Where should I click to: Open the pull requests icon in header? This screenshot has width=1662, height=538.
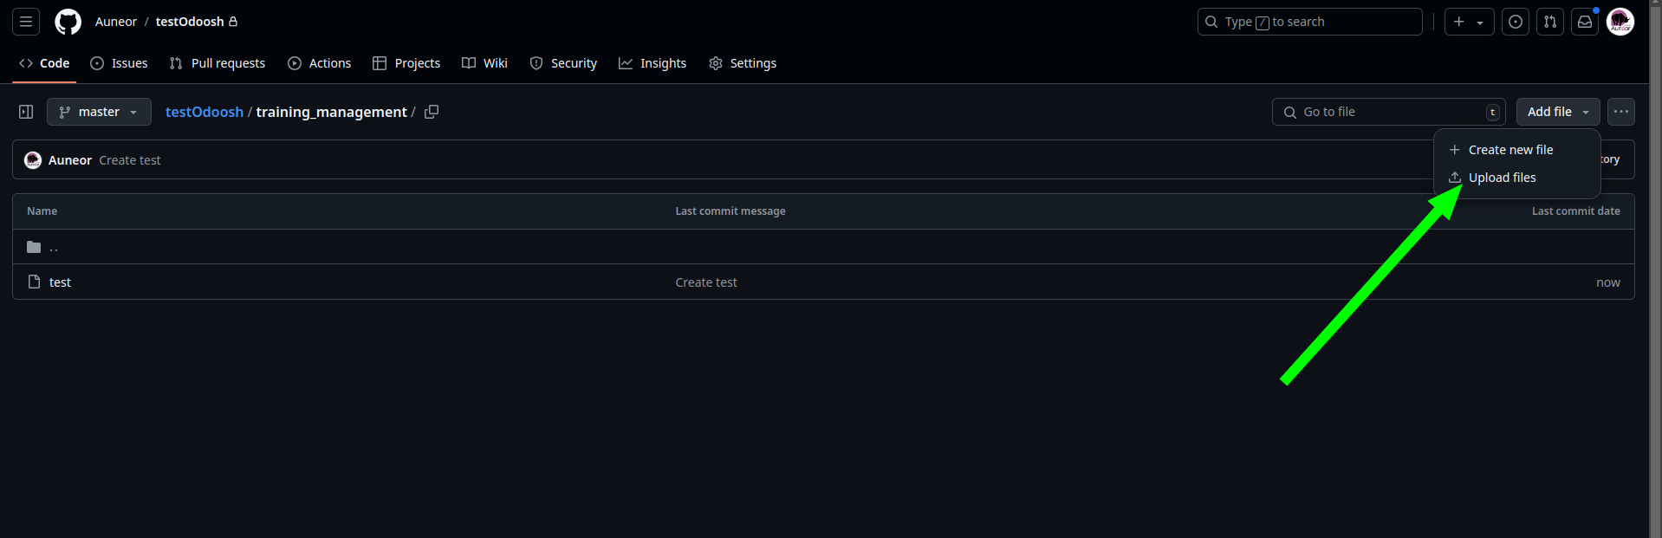pos(1549,22)
